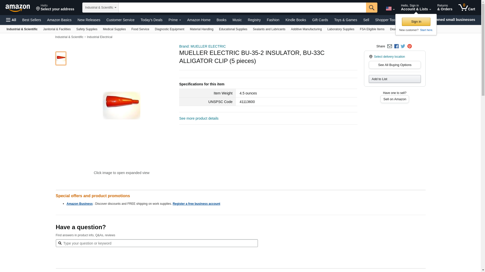Click Add to List button
Screen dimensions: 485x272
click(x=395, y=79)
